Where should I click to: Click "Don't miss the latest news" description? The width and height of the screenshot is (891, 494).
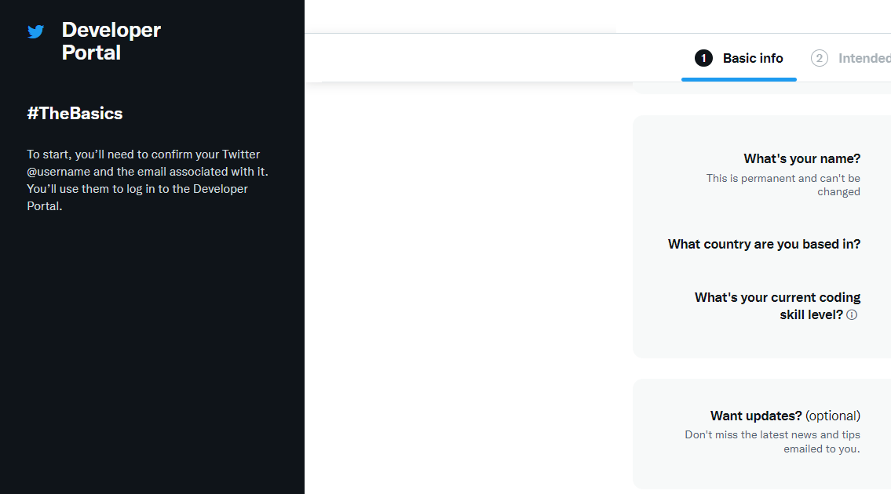click(x=772, y=441)
